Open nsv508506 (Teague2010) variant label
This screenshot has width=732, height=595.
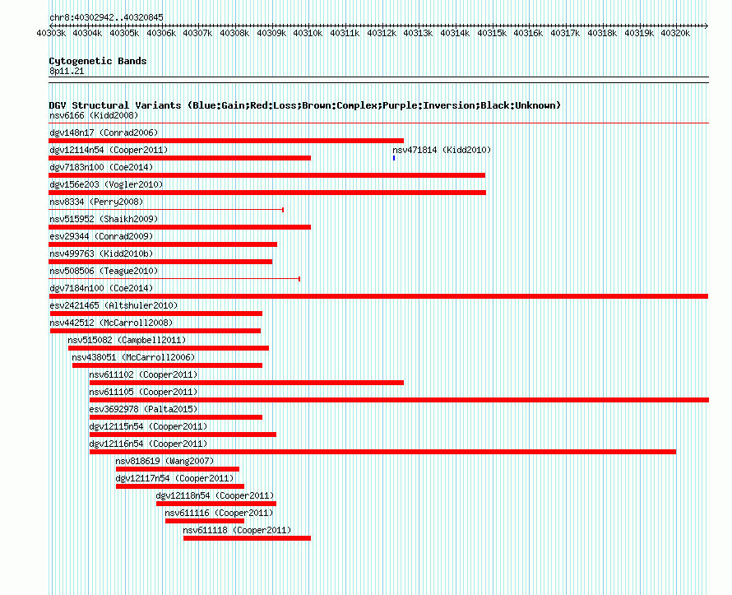tap(104, 271)
